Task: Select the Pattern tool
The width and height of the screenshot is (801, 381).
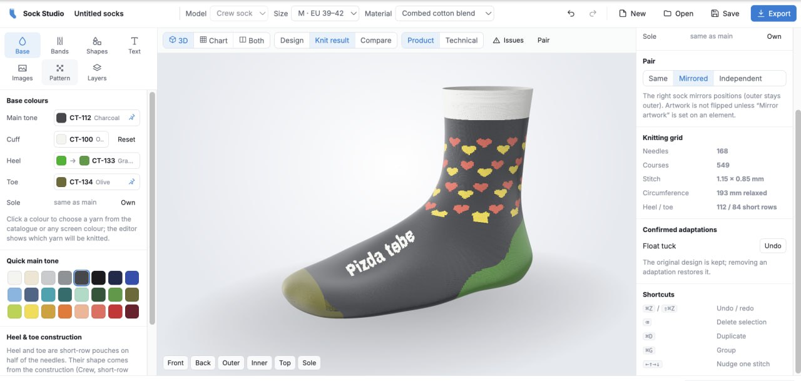Action: point(60,72)
